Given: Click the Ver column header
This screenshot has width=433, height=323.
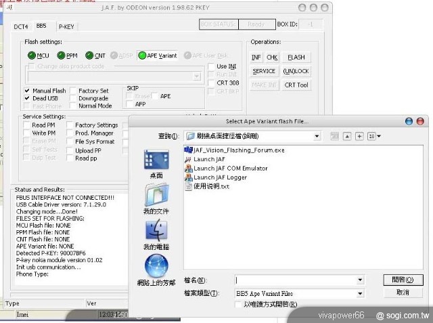Looking at the screenshot, I should [x=107, y=303].
